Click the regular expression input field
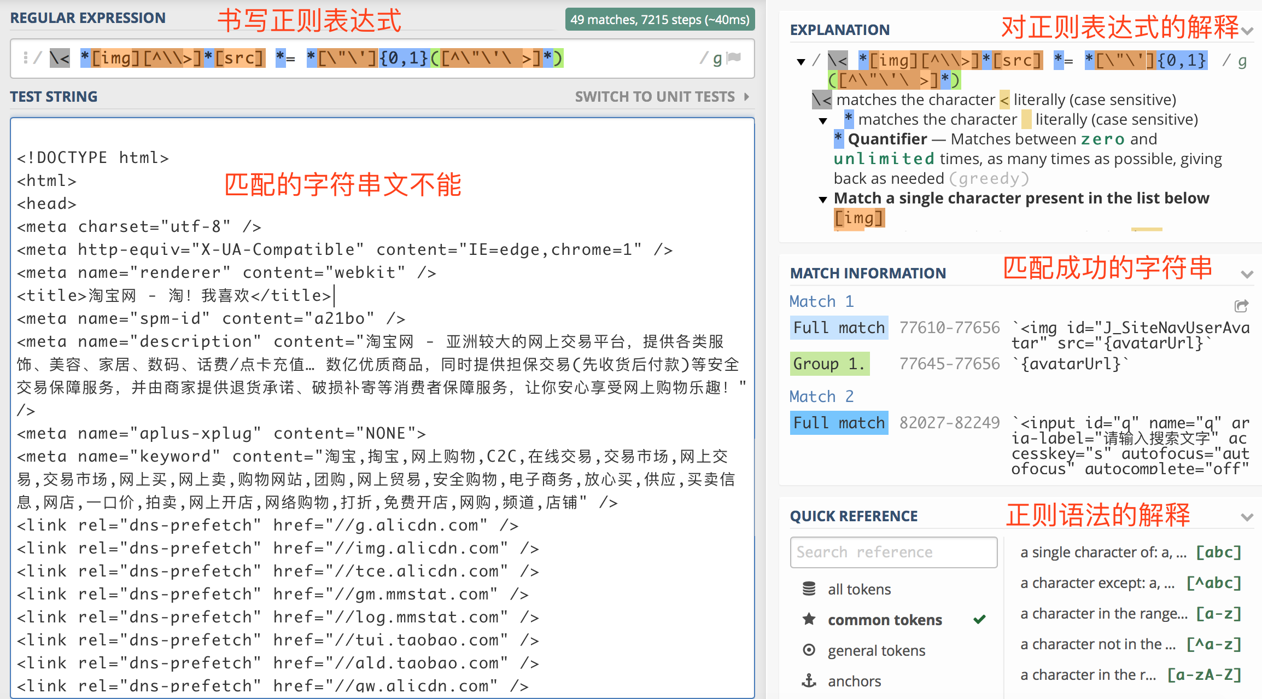This screenshot has height=699, width=1262. [629, 58]
